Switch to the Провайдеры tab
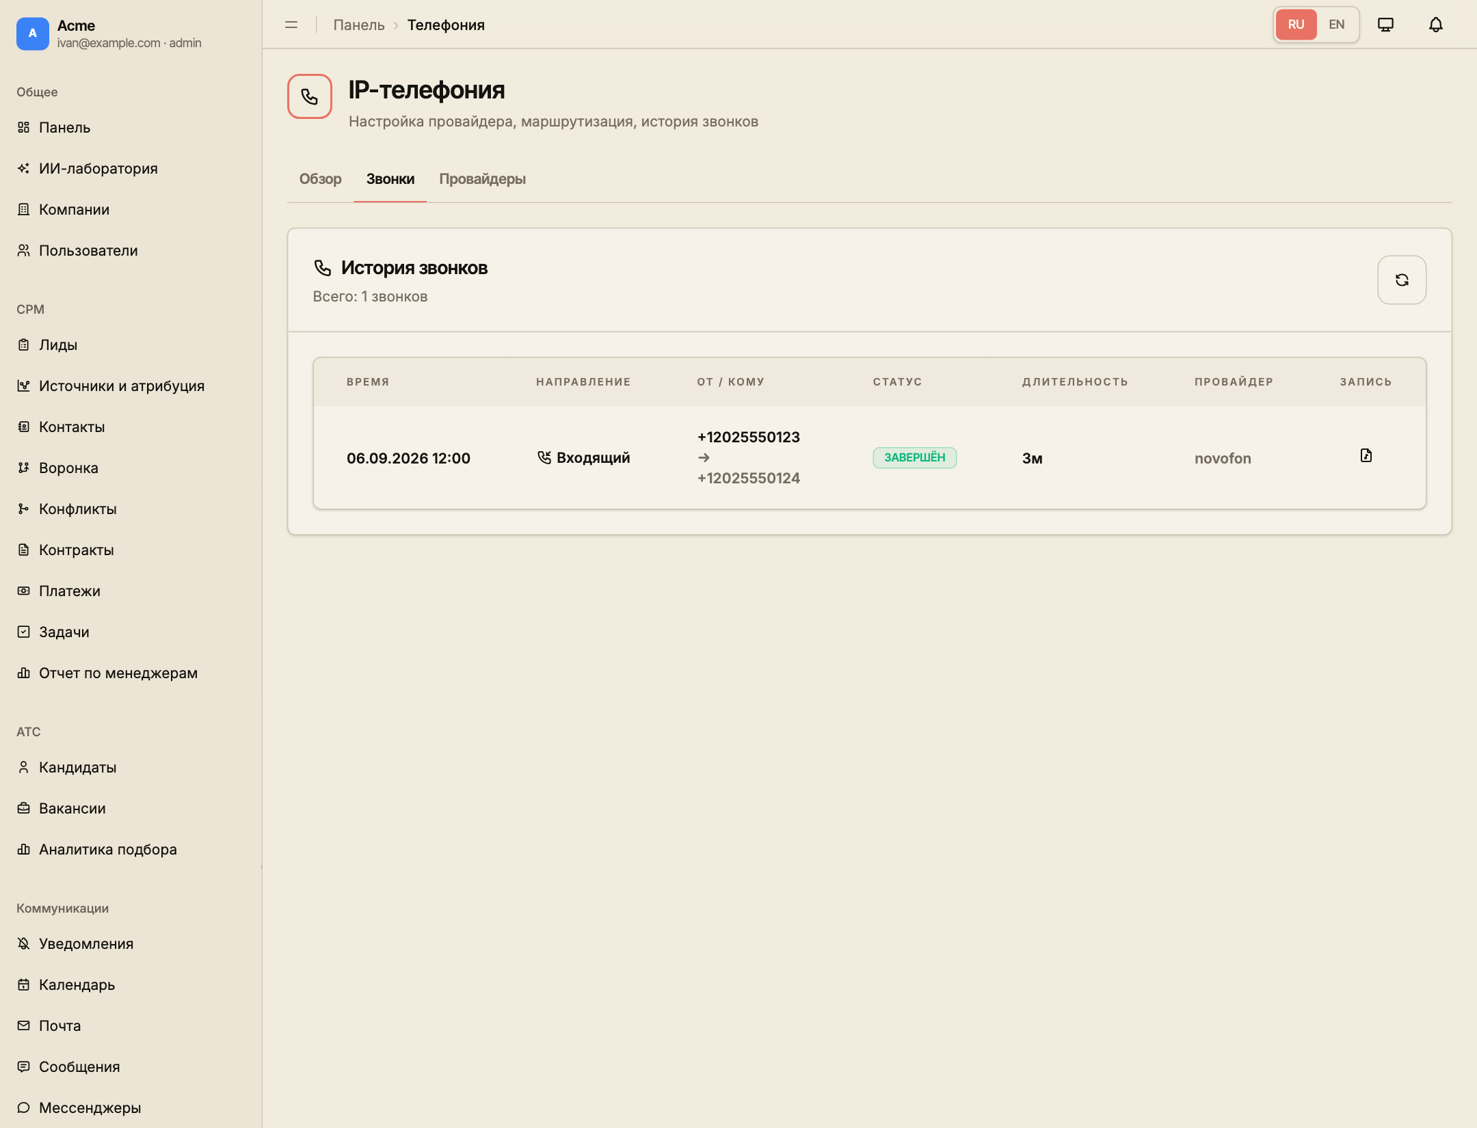This screenshot has height=1128, width=1477. point(482,179)
